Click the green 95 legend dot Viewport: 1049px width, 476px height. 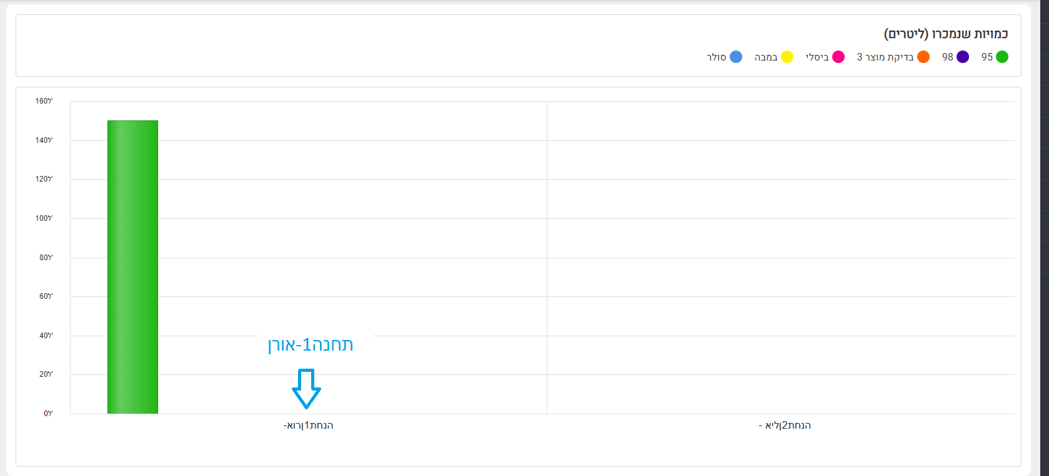coord(1002,57)
